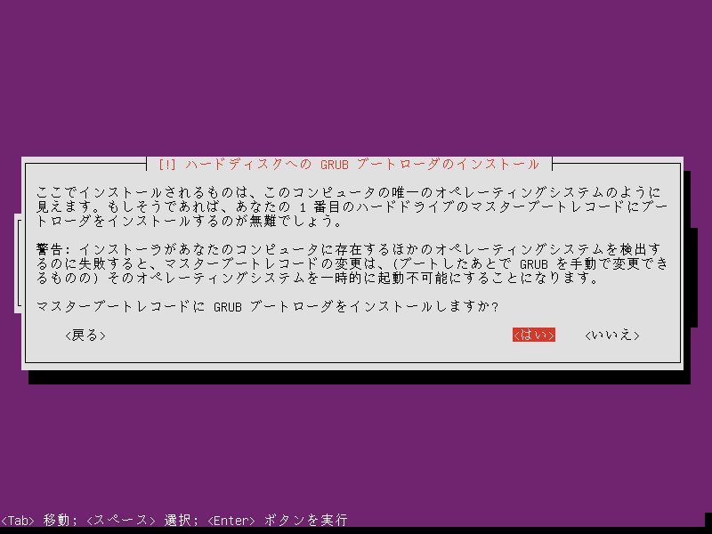Choose the <いいえ> button
The image size is (712, 534).
point(612,335)
